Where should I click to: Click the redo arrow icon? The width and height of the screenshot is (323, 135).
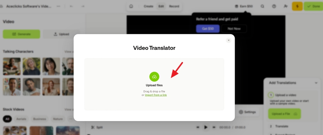[x=83, y=6]
